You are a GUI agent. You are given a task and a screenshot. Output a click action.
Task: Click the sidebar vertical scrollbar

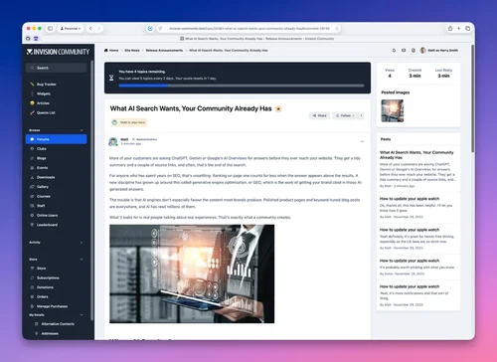point(91,189)
